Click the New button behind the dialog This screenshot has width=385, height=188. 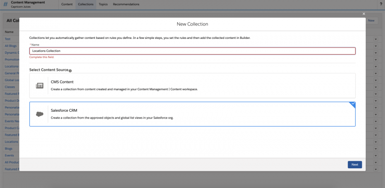[x=371, y=21]
